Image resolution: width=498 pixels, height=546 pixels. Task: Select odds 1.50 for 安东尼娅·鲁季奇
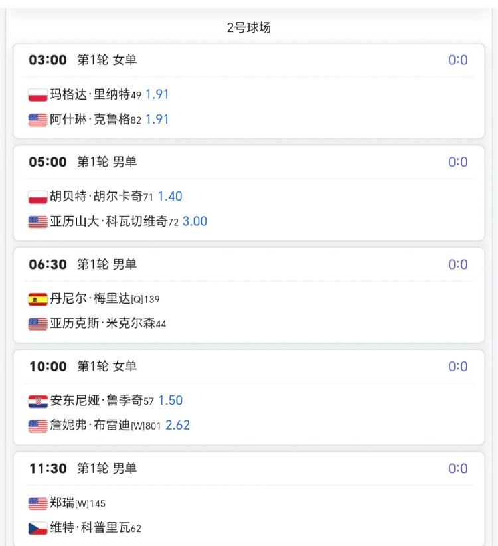pyautogui.click(x=170, y=400)
